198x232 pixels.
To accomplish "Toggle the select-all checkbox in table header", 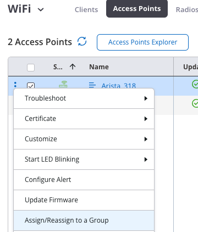I will click(x=31, y=68).
